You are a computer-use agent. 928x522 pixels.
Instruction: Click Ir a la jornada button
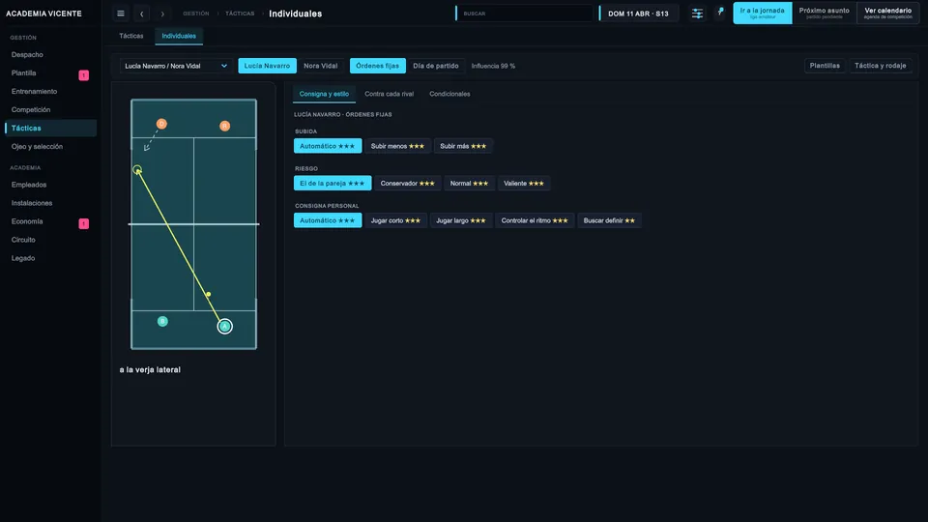point(763,13)
